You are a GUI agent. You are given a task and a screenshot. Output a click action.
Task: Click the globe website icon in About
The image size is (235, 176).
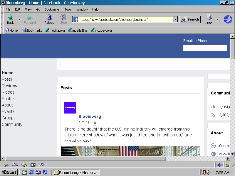(213, 154)
